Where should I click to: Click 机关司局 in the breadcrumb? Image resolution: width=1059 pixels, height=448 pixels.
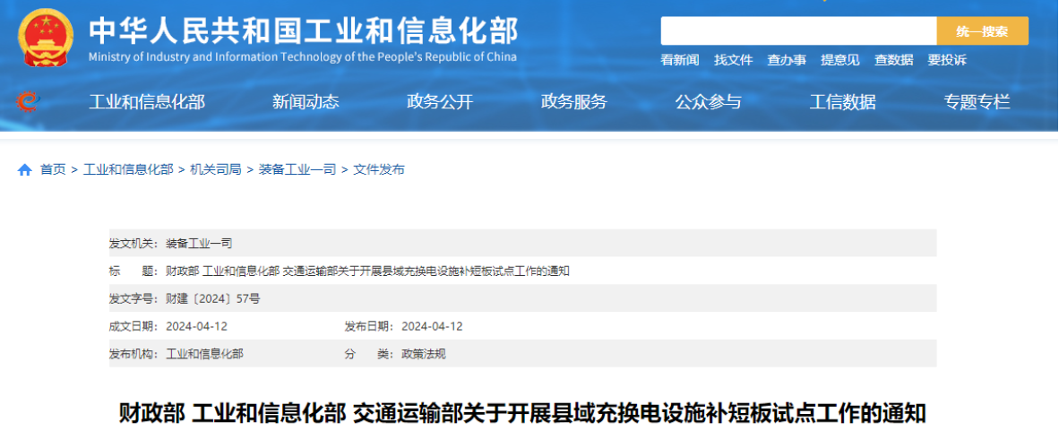tap(215, 170)
